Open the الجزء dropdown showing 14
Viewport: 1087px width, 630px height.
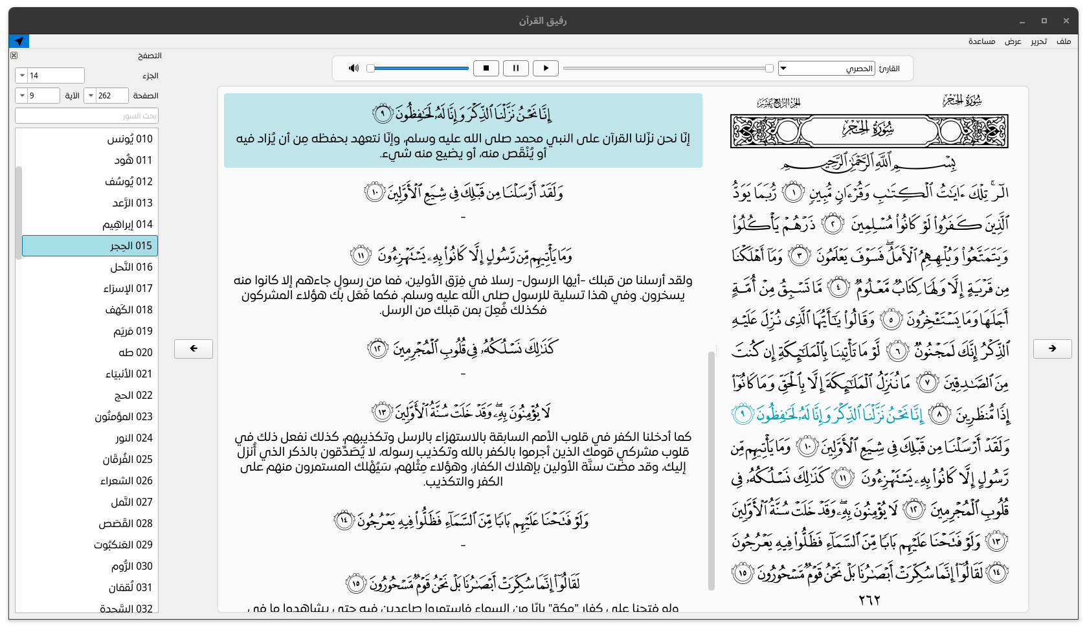click(22, 76)
